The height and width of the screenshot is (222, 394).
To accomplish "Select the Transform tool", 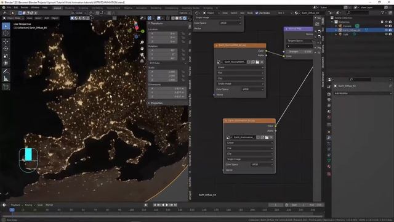I will coord(6,63).
